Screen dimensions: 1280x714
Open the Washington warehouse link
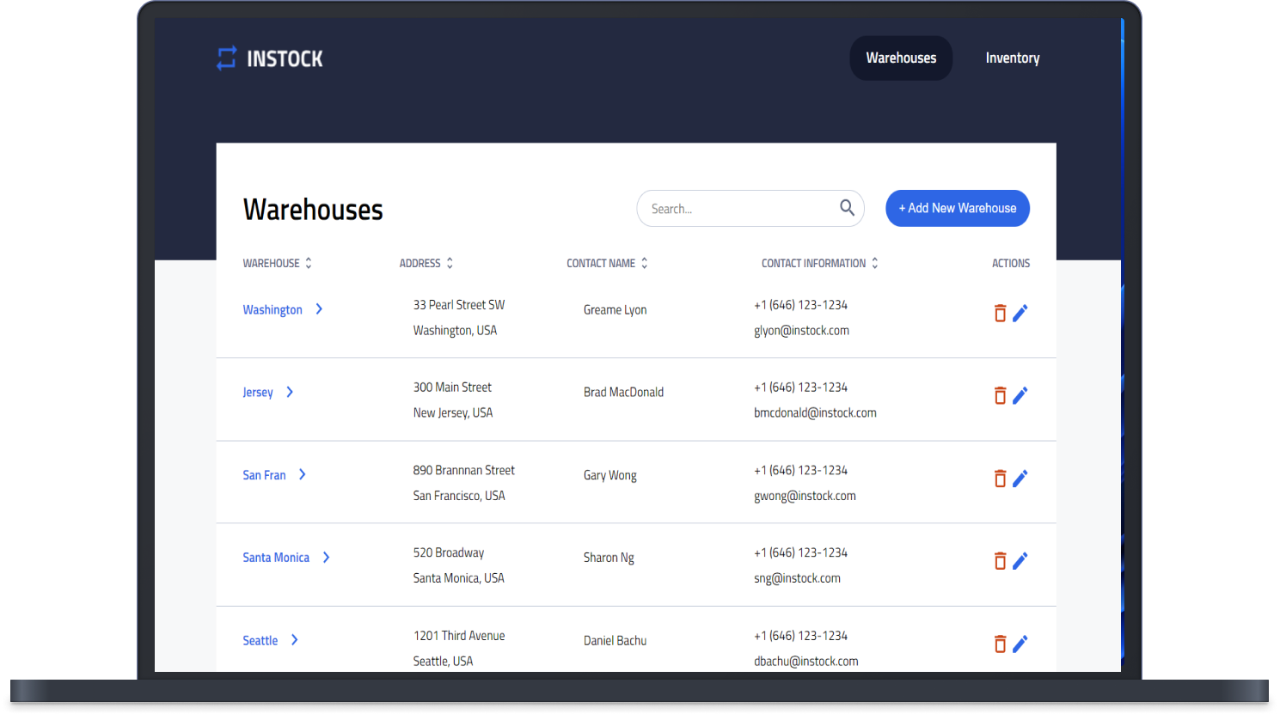point(273,309)
